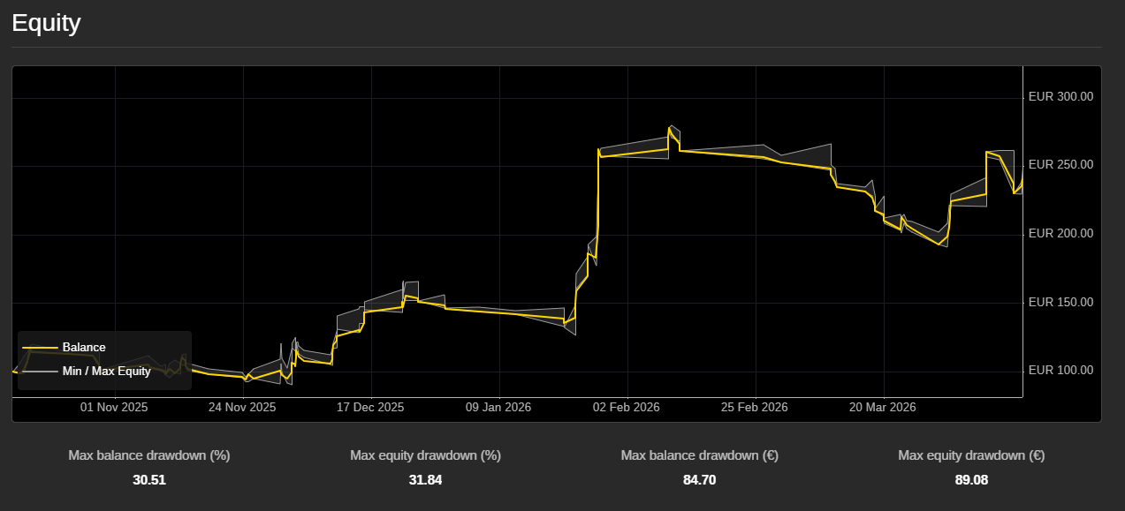
Task: Click the EUR 300.00 price axis label
Action: [x=1060, y=96]
